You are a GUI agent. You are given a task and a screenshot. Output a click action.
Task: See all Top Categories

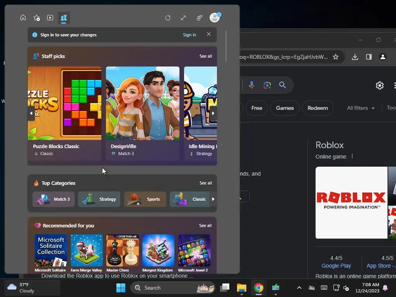pos(206,183)
